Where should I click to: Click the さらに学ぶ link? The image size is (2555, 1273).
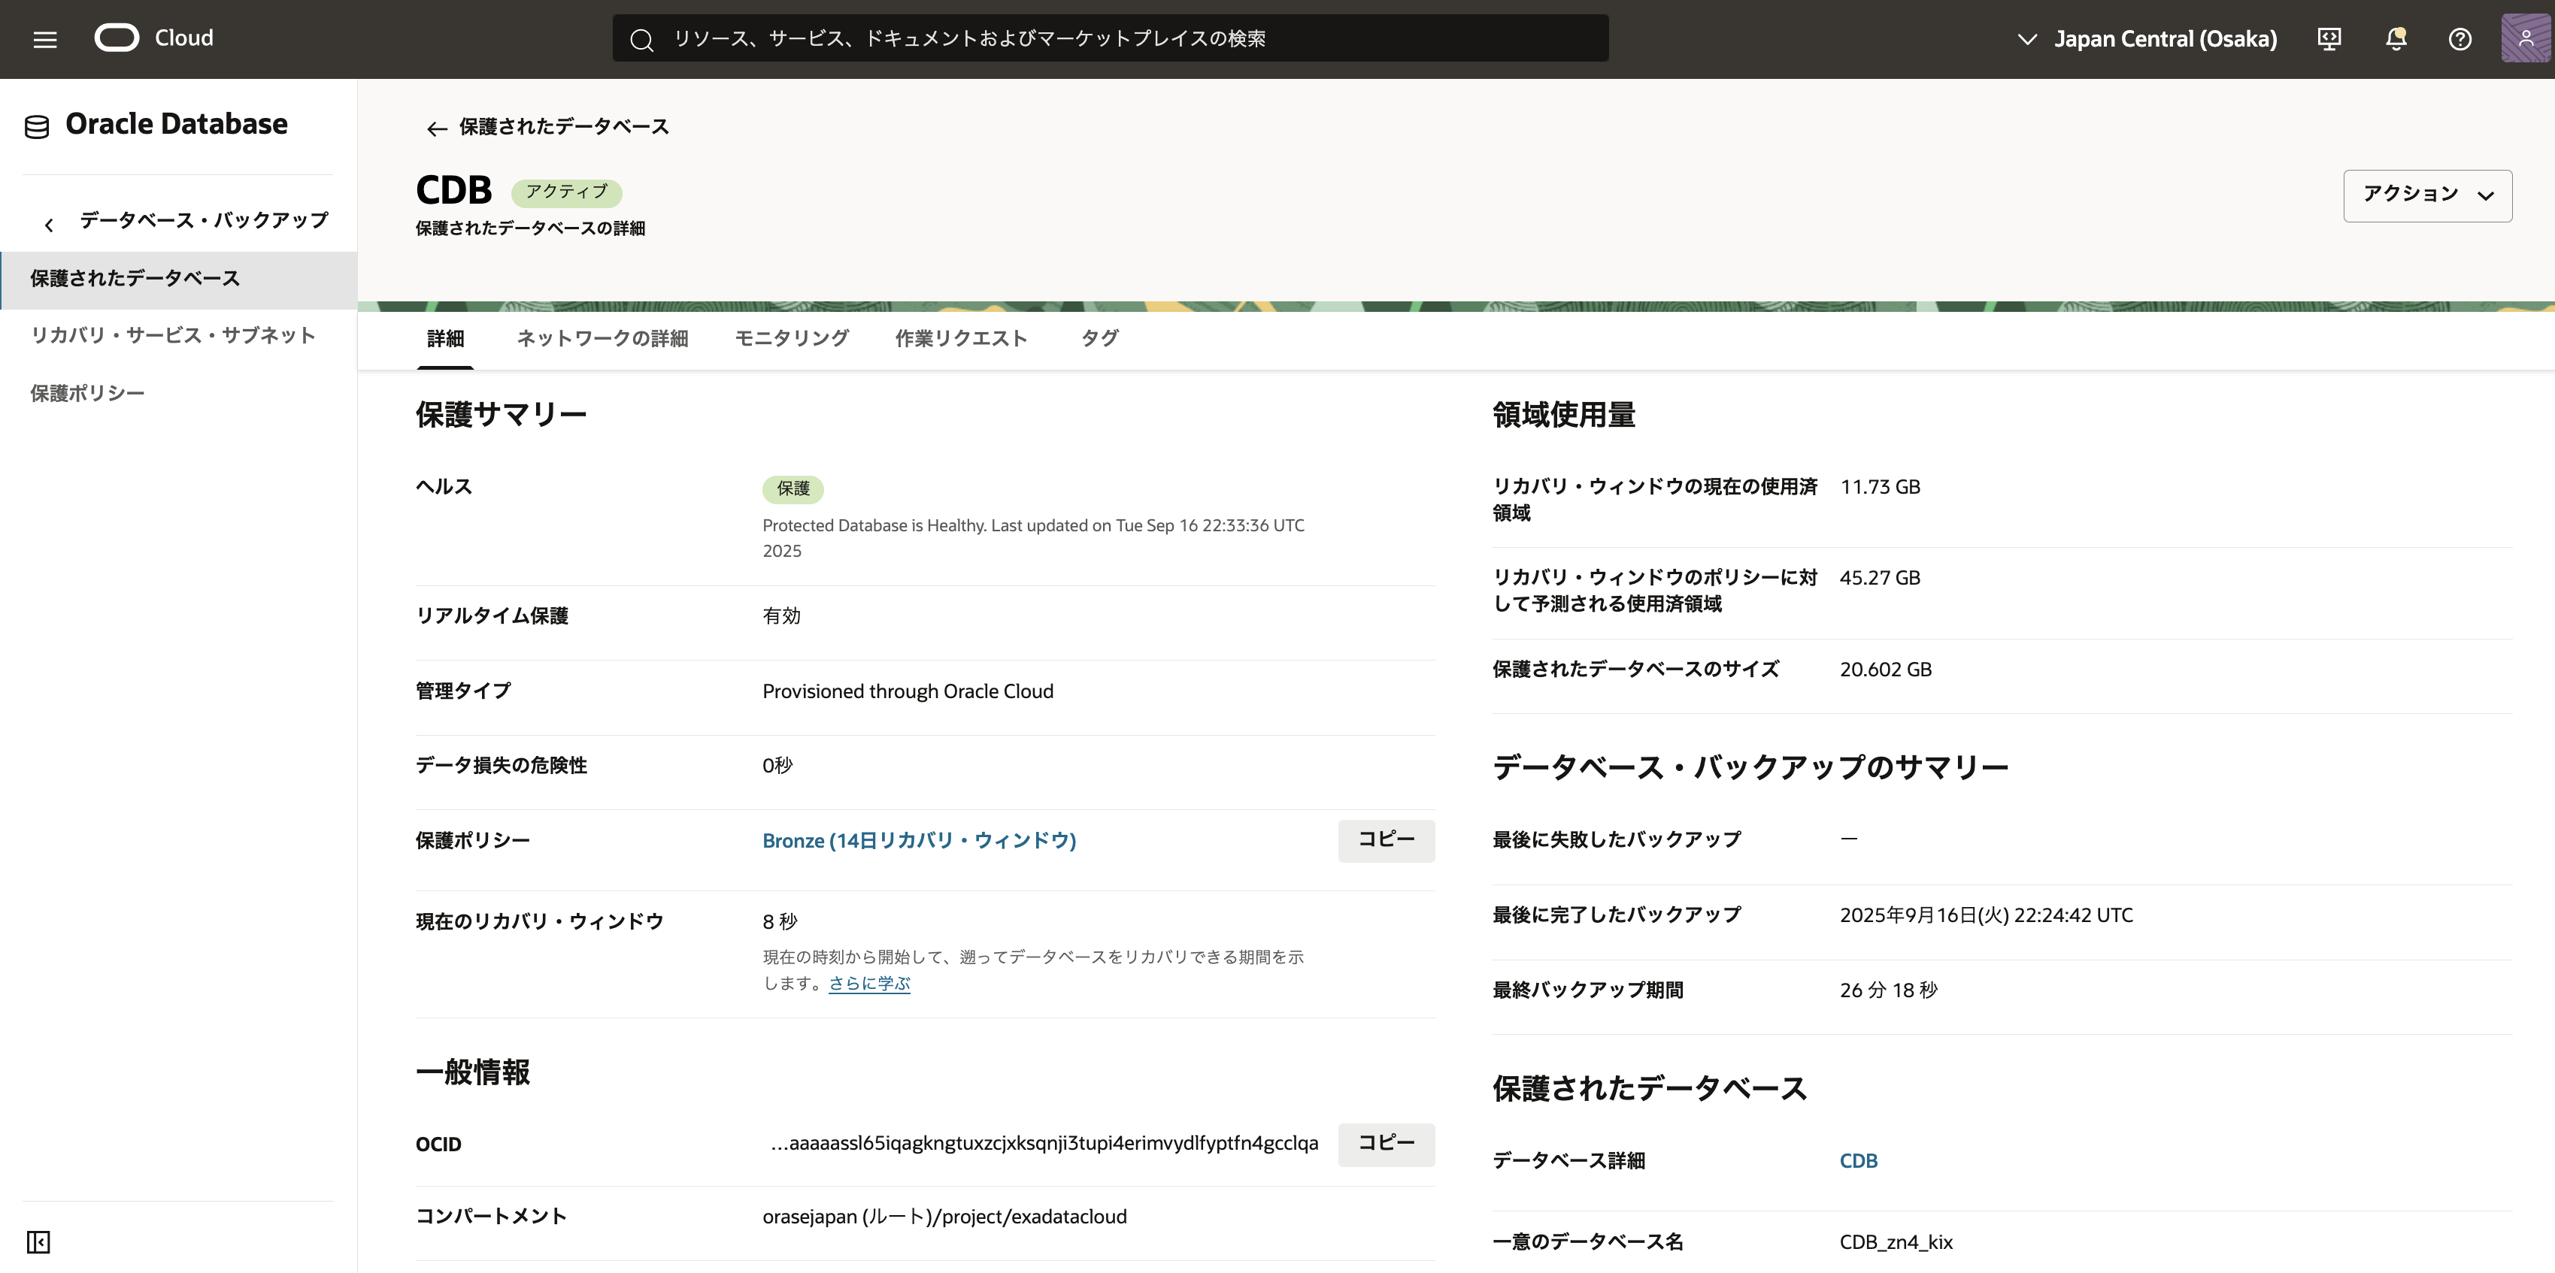coord(869,984)
